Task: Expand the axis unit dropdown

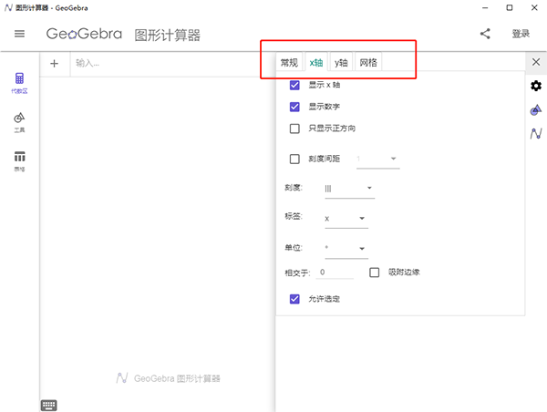Action: pos(346,248)
